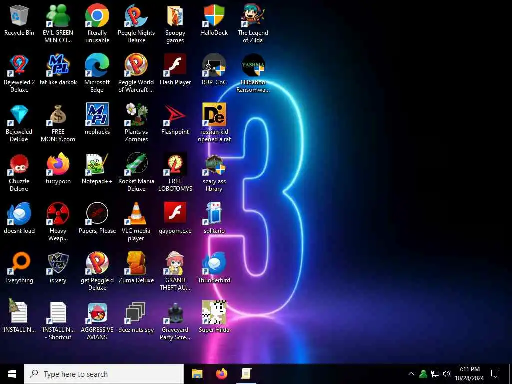Click the Chuzzle Deluxe icon
512x384 pixels.
pyautogui.click(x=19, y=164)
